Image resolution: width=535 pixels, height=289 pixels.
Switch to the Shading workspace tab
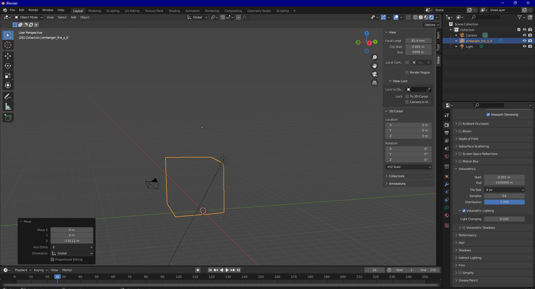(174, 11)
